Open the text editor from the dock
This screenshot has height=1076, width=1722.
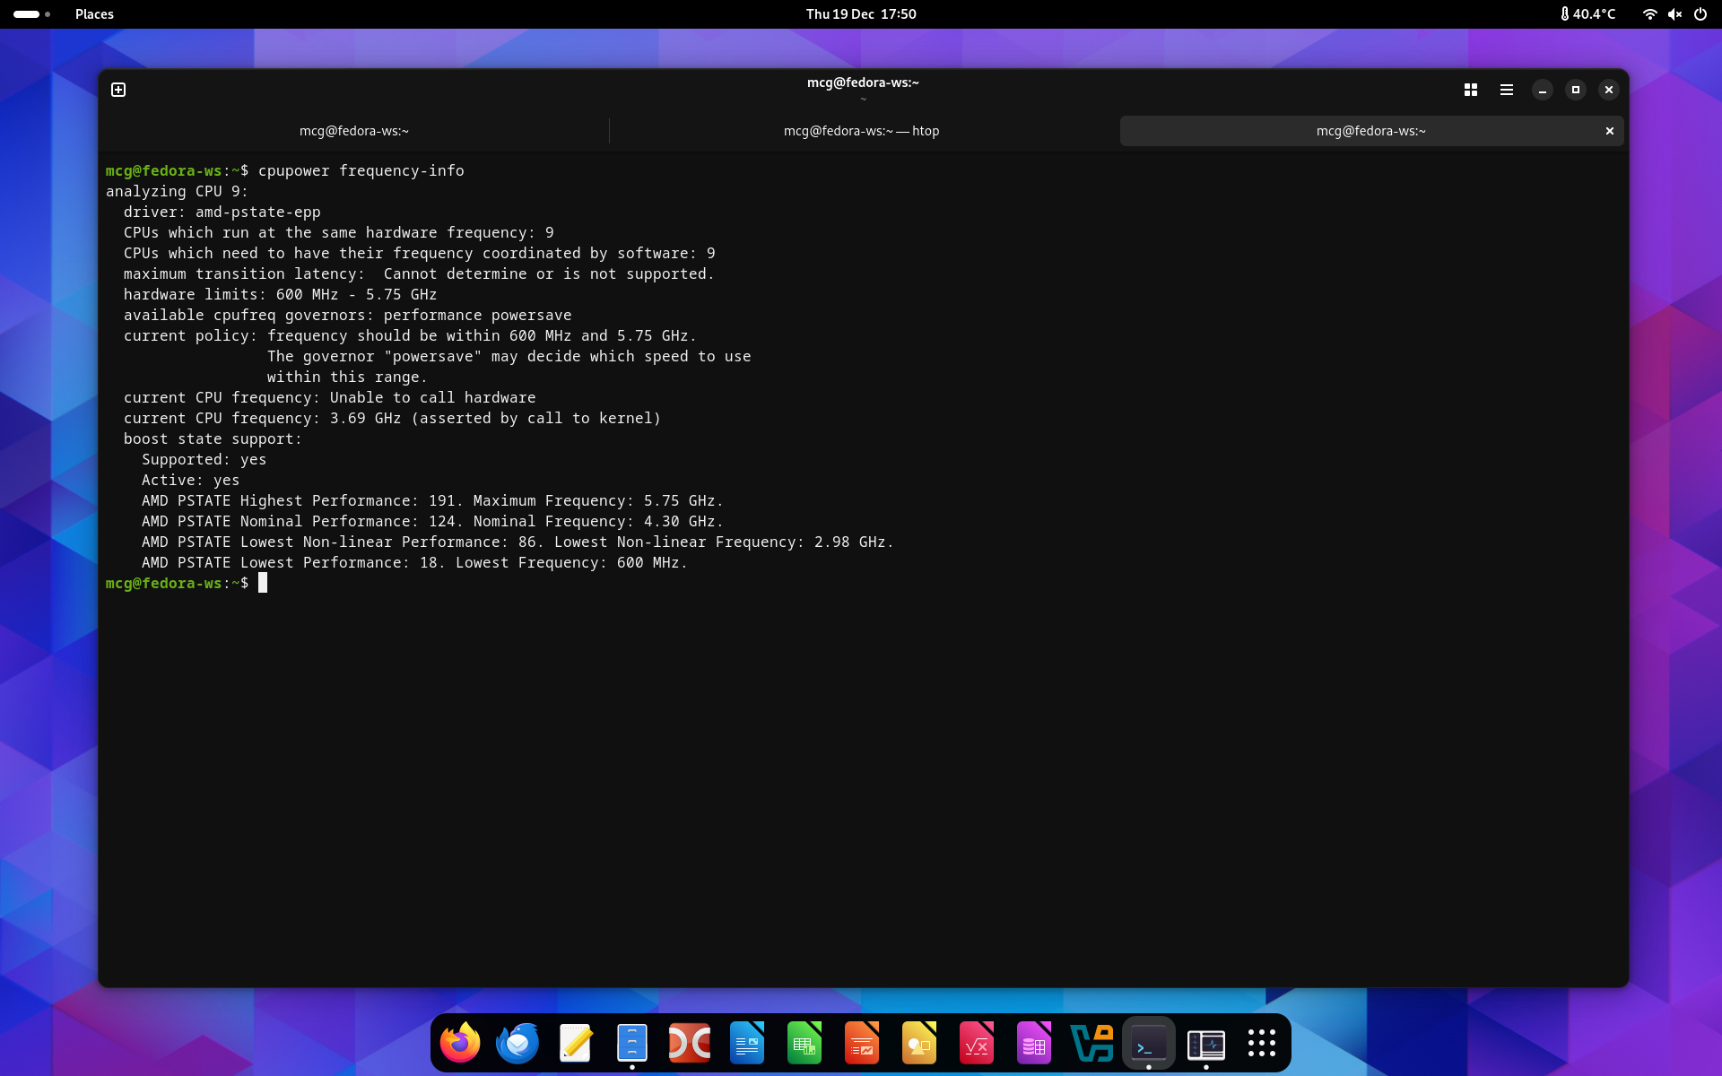click(575, 1043)
